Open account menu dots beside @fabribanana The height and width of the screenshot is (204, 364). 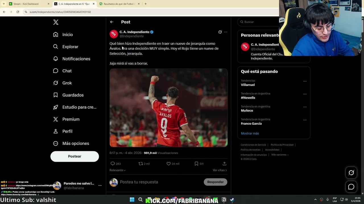[x=100, y=186]
